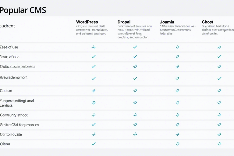Toggle the WordPress checkmark in Clena row
The image size is (234, 156).
pyautogui.click(x=94, y=144)
